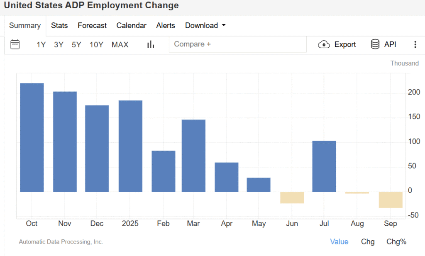This screenshot has height=256, width=425.
Task: Switch to Chg% display mode
Action: coord(396,241)
